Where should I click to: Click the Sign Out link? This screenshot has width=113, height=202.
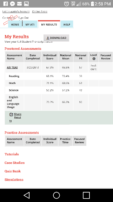(24, 18)
